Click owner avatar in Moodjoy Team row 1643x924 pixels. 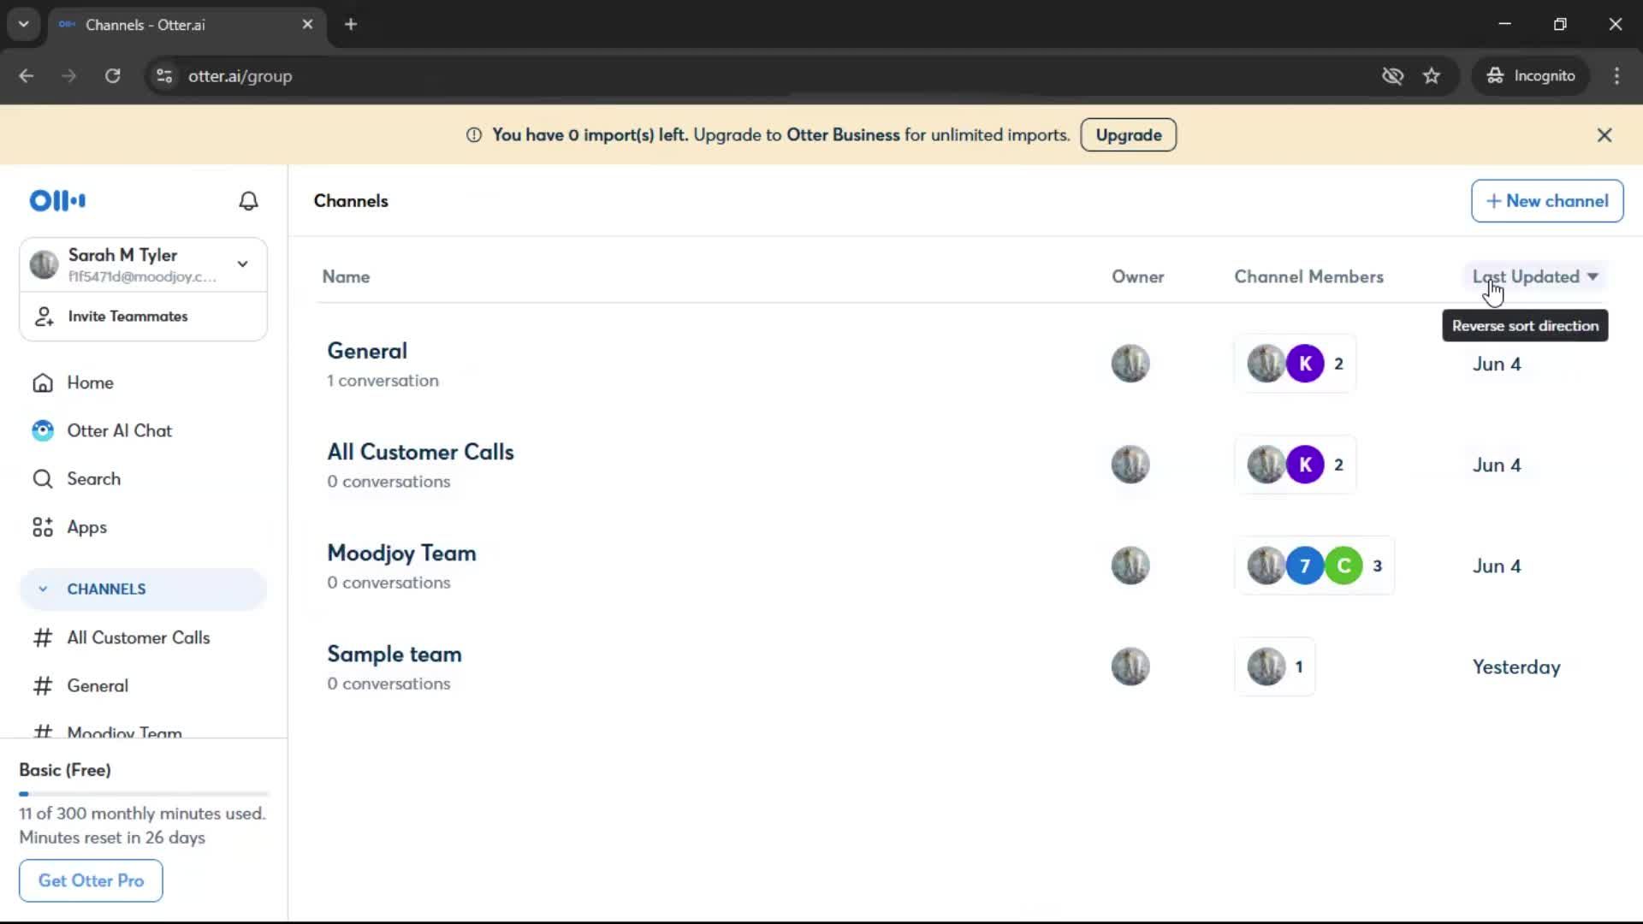(x=1130, y=566)
